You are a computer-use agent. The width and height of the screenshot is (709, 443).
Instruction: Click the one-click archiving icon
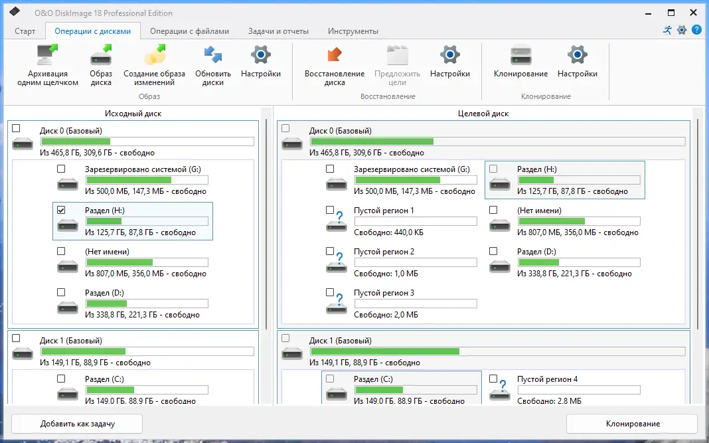tap(48, 54)
